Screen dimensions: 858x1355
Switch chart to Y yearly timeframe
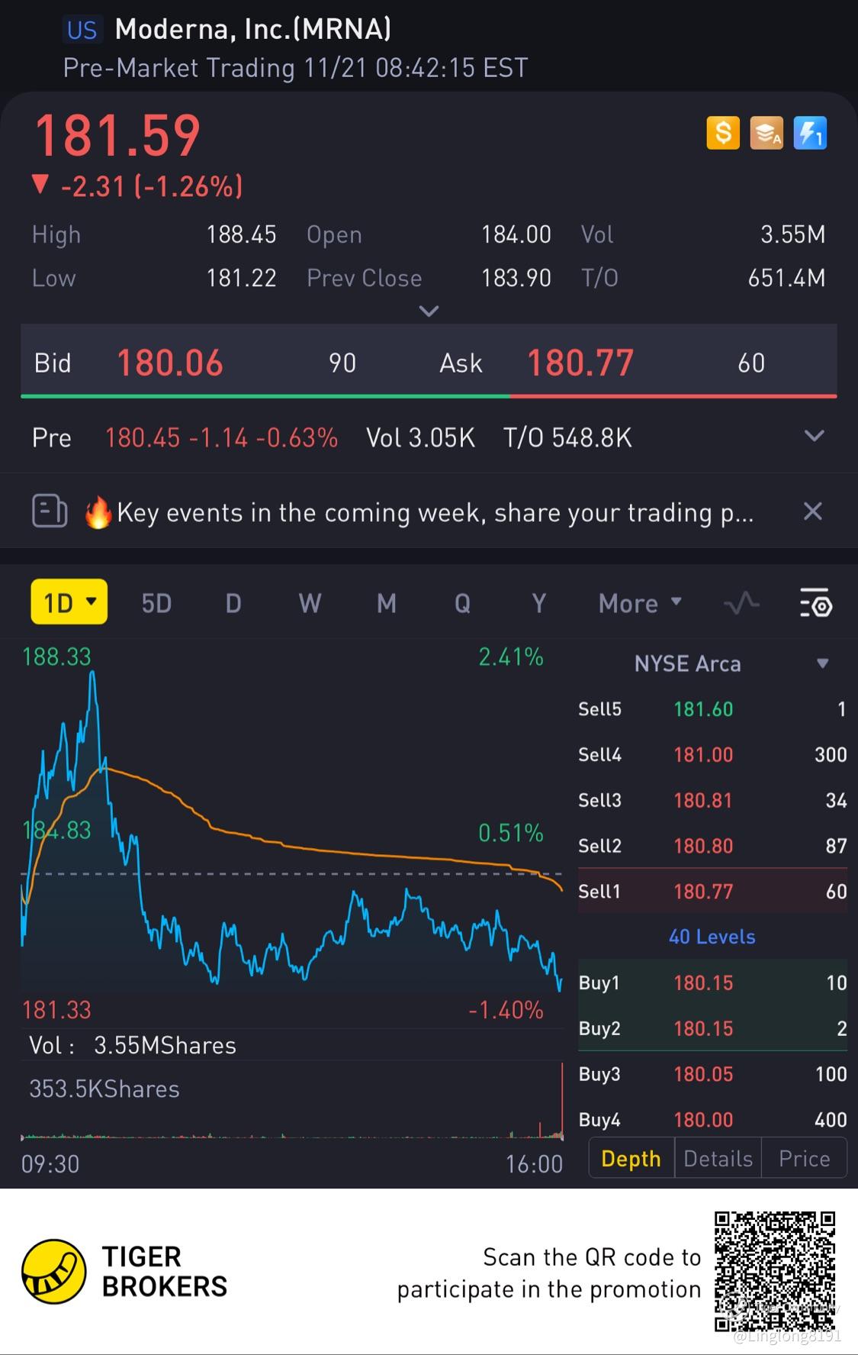coord(539,604)
